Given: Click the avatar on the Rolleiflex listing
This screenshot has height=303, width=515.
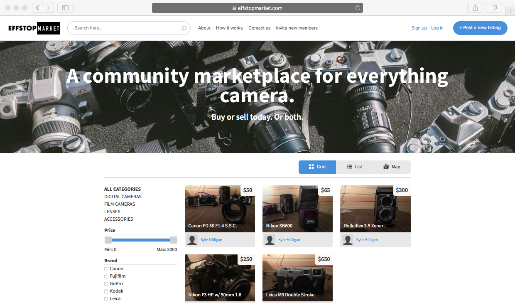Looking at the screenshot, I should (x=348, y=240).
